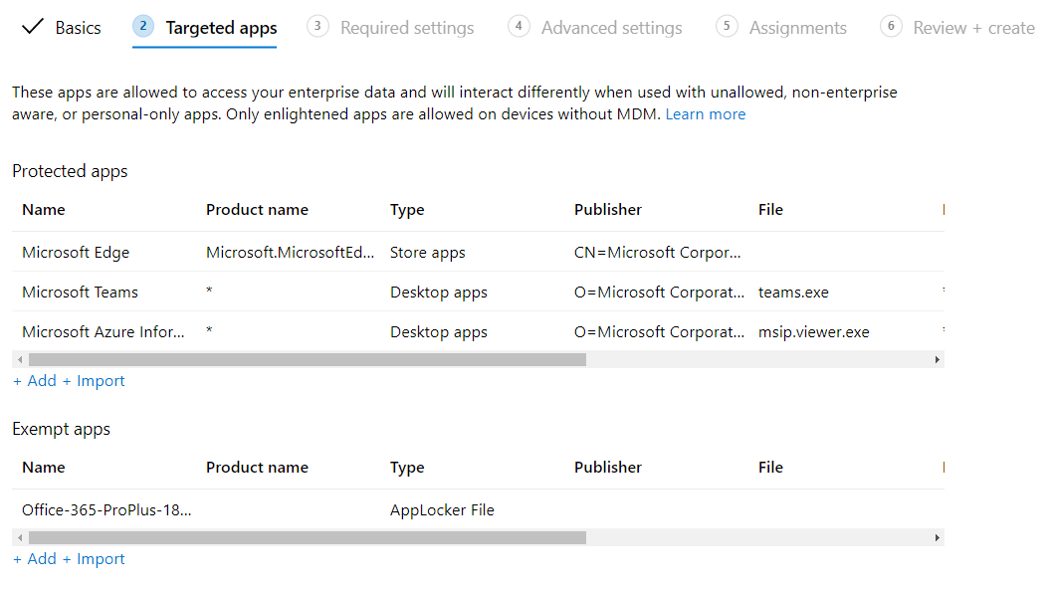The height and width of the screenshot is (590, 1053).
Task: Select the Office-365-ProPlus-18... exempt app
Action: click(478, 509)
